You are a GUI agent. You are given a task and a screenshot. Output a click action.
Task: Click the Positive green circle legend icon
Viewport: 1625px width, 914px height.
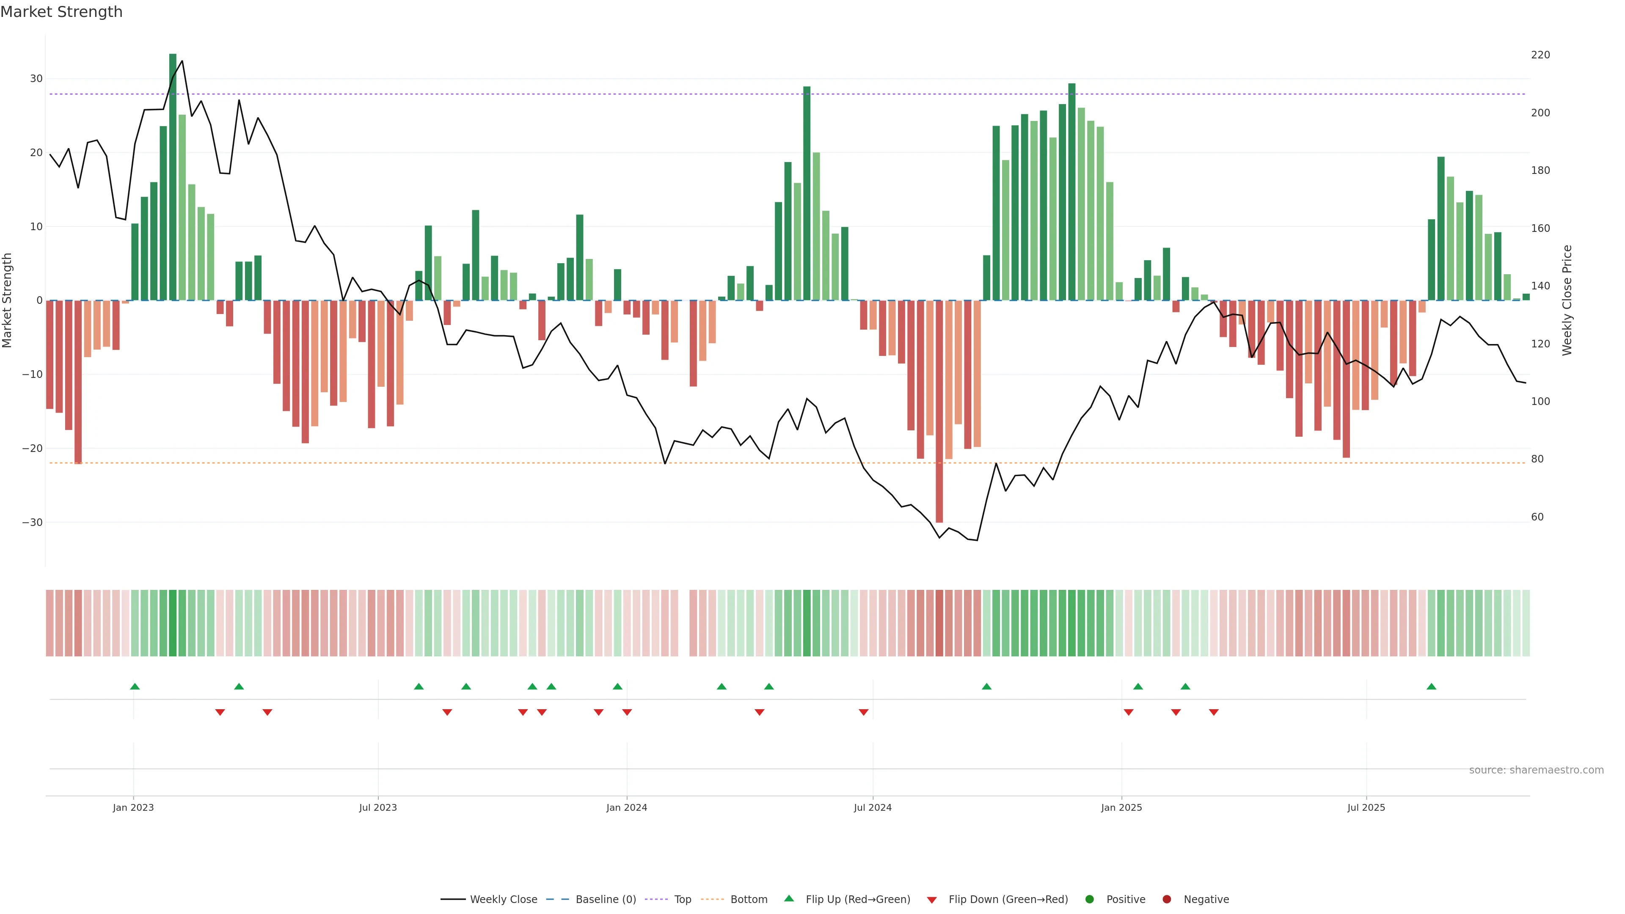click(x=1089, y=899)
